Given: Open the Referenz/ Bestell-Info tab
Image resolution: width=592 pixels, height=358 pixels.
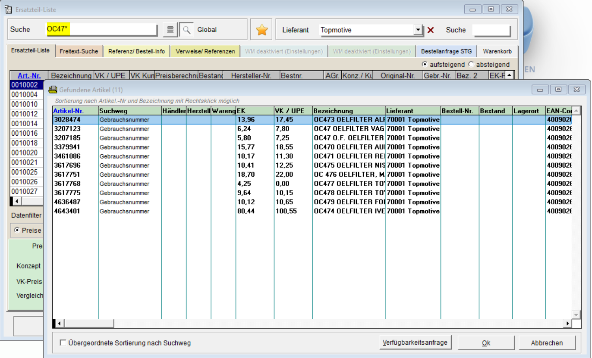Looking at the screenshot, I should pyautogui.click(x=136, y=51).
